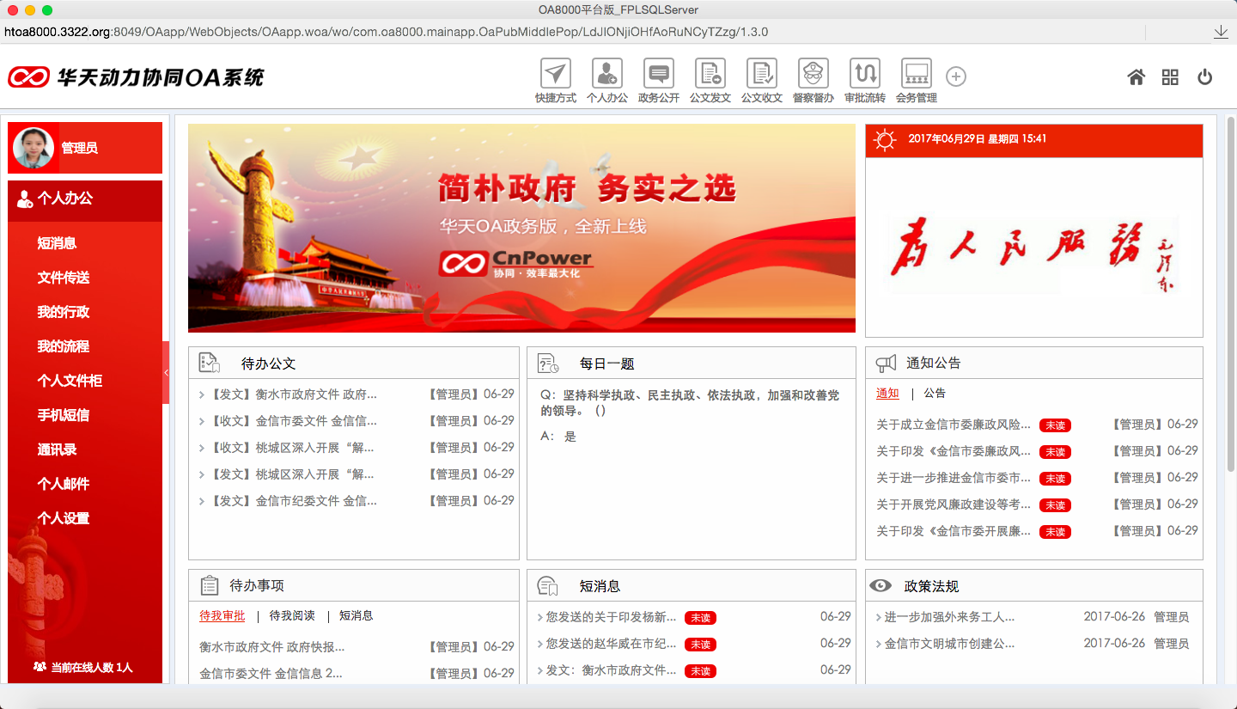1237x709 pixels.
Task: Click the home icon at top right
Action: click(x=1136, y=76)
